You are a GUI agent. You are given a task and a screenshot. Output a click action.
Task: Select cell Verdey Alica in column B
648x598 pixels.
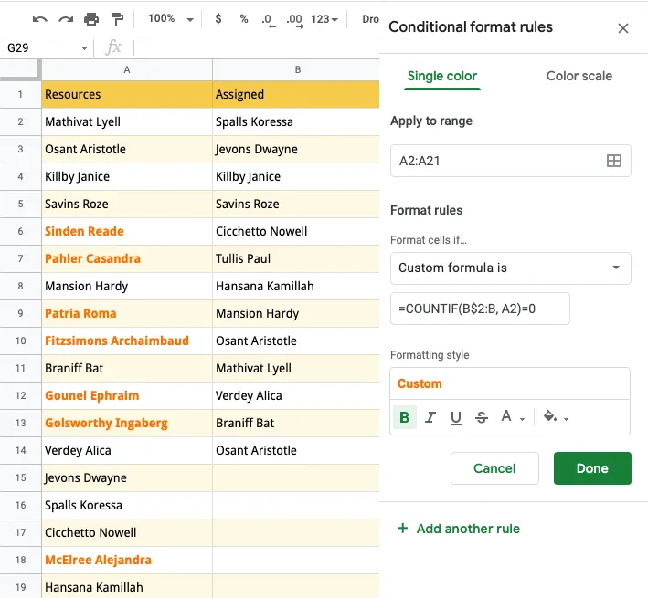[x=296, y=395]
